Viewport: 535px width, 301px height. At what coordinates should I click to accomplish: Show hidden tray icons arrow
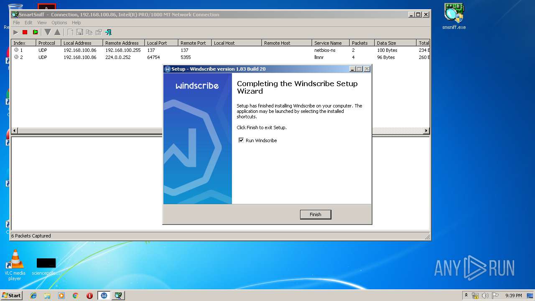466,296
